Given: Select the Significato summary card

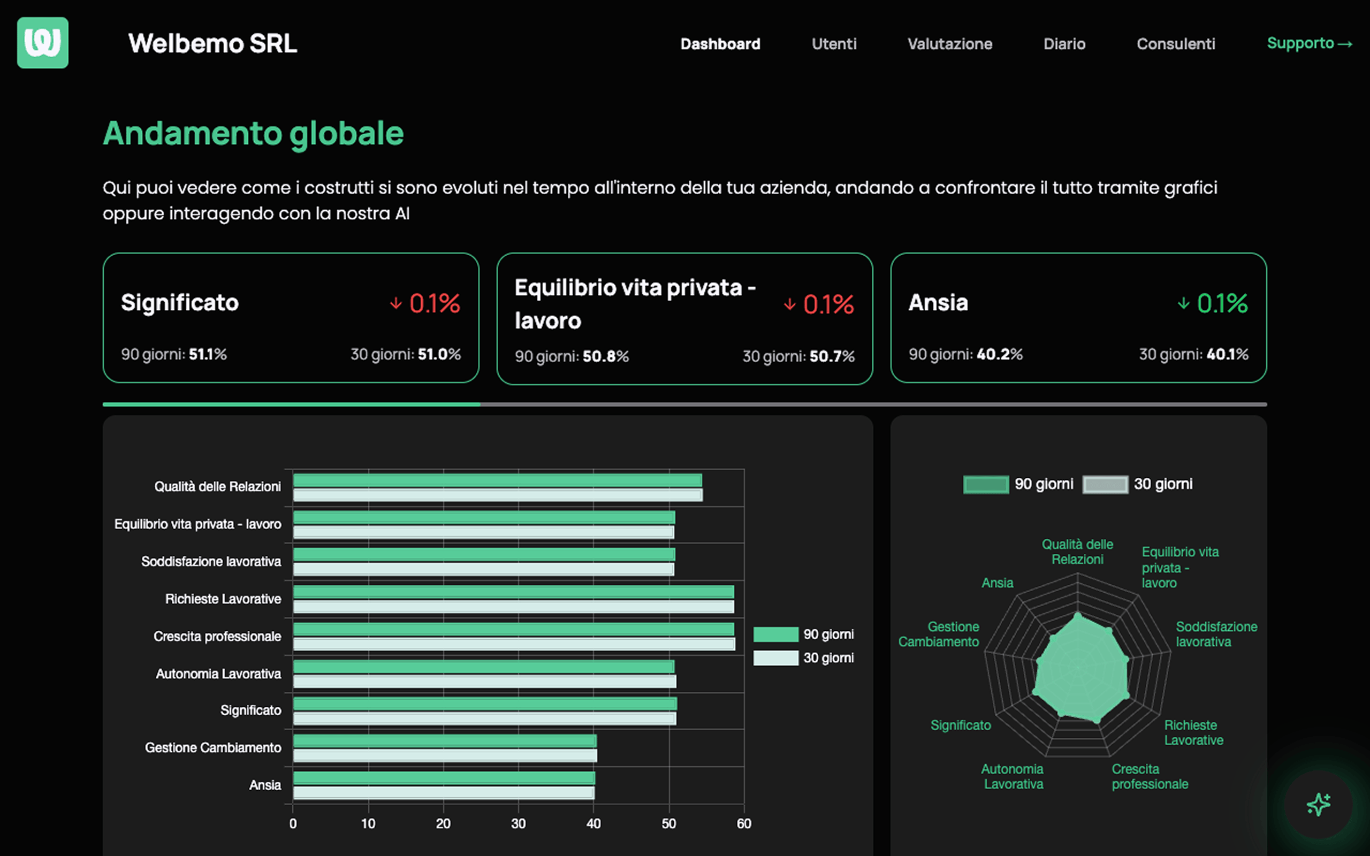Looking at the screenshot, I should point(291,318).
